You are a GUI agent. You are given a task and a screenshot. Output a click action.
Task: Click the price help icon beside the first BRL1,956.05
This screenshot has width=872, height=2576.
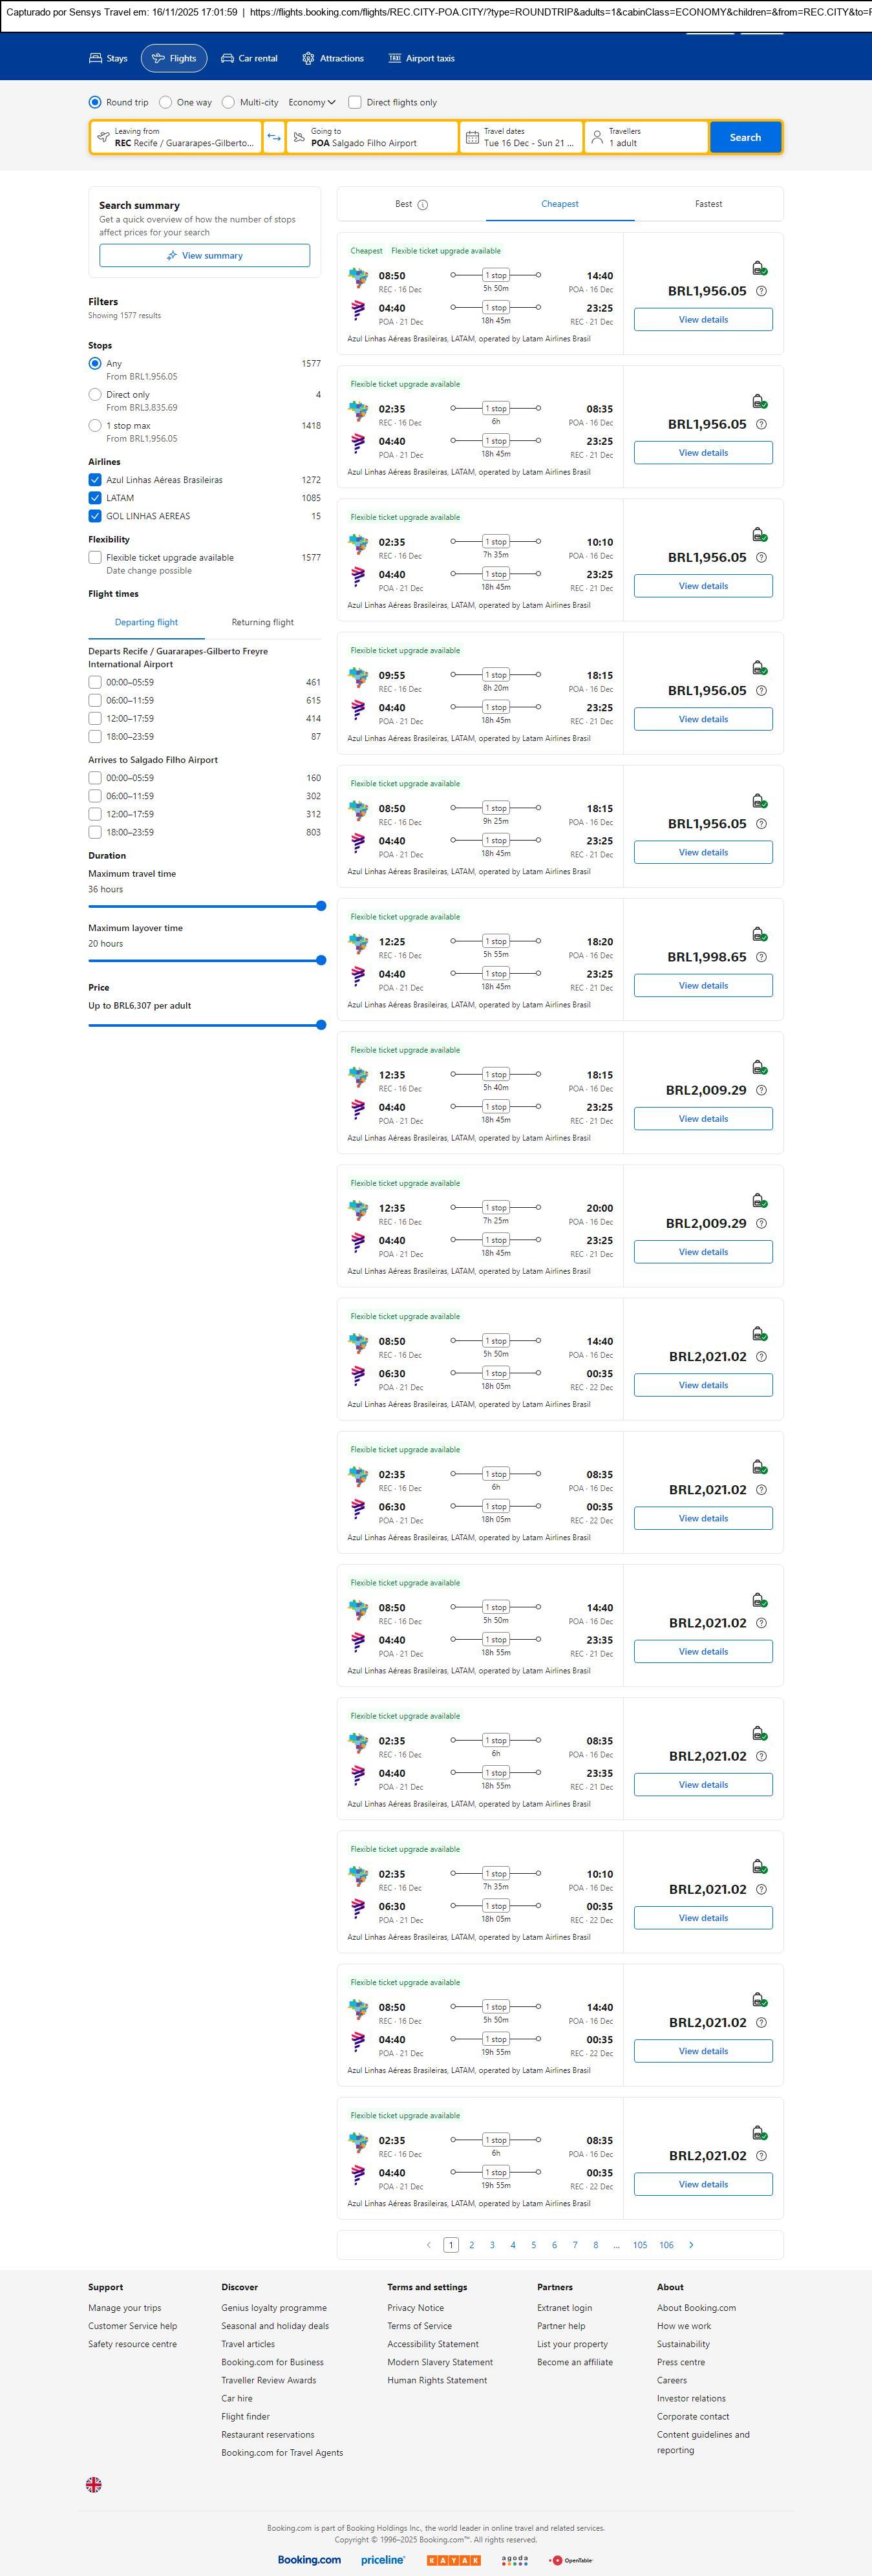761,291
